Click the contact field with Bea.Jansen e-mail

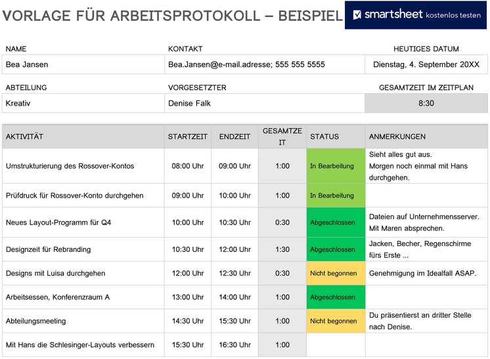pyautogui.click(x=264, y=64)
